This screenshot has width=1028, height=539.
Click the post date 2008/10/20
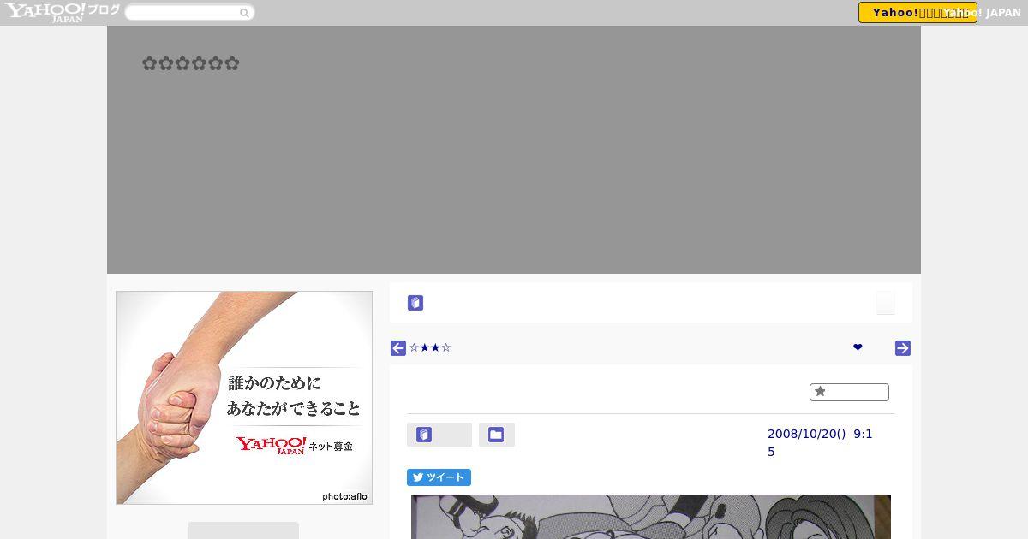point(820,442)
